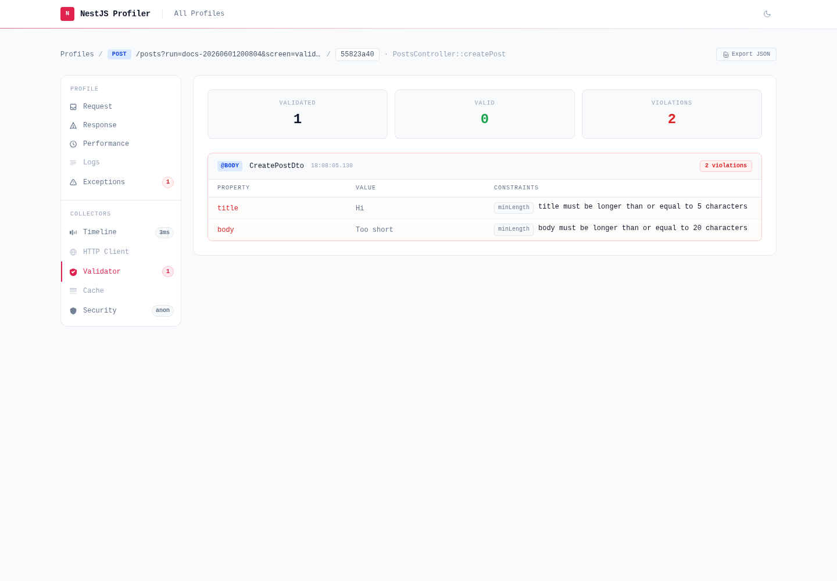837x581 pixels.
Task: Click minLength tag in title row
Action: tap(514, 208)
